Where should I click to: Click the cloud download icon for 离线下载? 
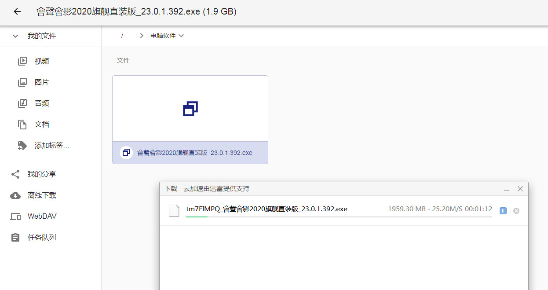tap(15, 195)
